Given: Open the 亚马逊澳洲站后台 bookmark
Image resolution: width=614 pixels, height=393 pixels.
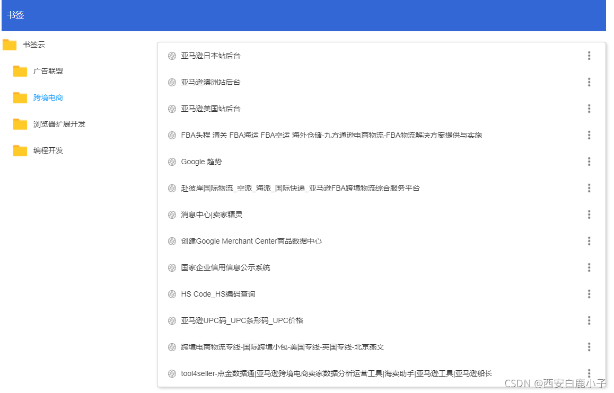Looking at the screenshot, I should click(x=210, y=83).
